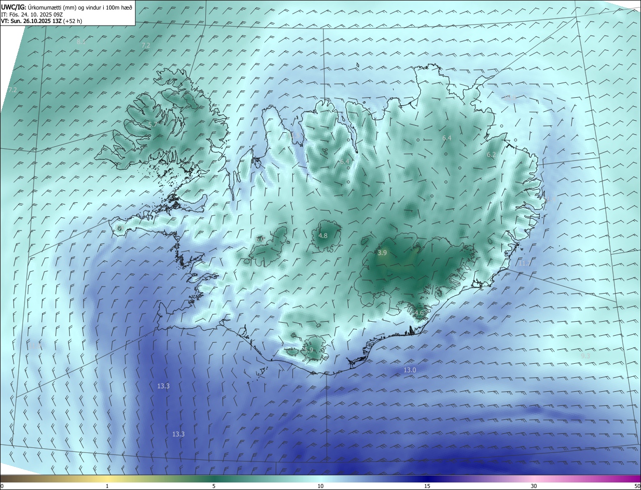Click the upper 13.3 value southwest of Iceland

point(163,386)
